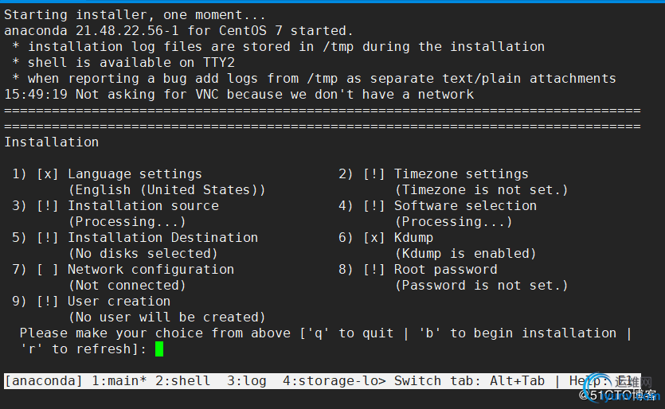Open the Installation Destination option
Screen dimensions: 665x409
pos(162,238)
